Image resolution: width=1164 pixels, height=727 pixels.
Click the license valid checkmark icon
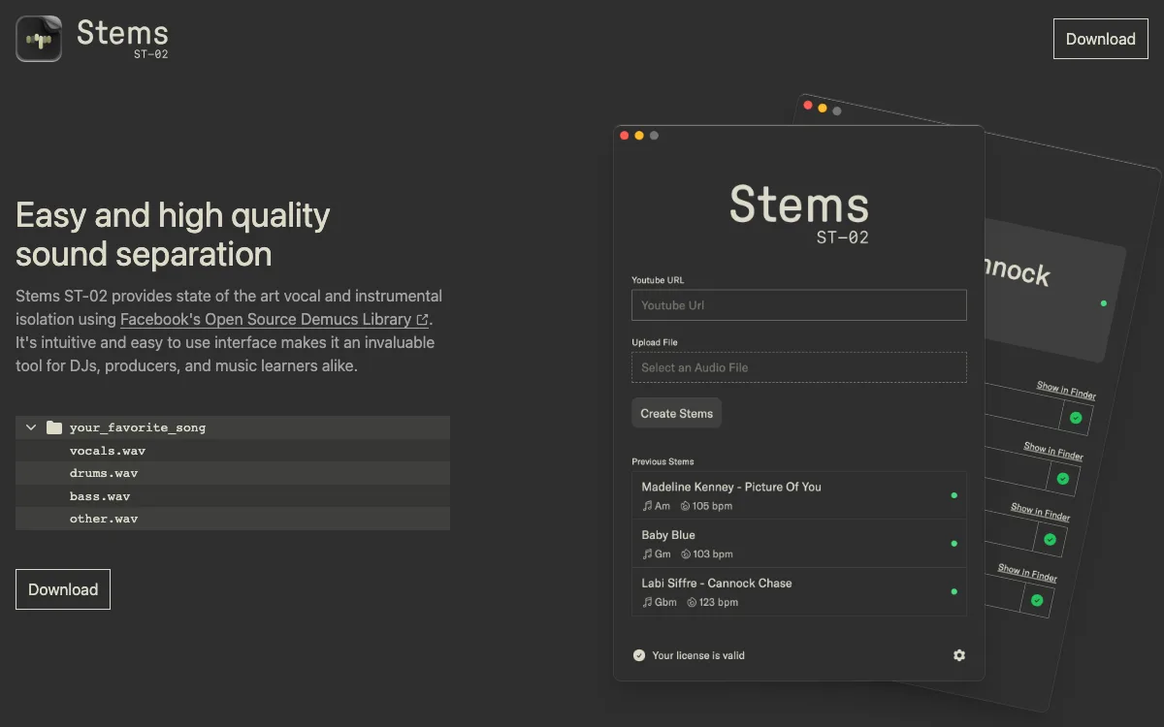tap(639, 655)
